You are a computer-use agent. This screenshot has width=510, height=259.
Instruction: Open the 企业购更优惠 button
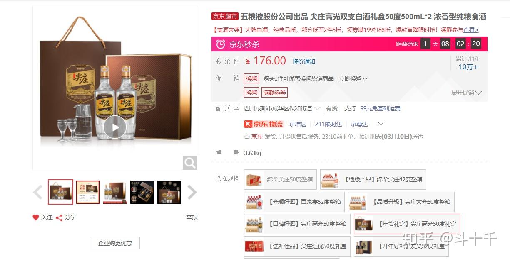(115, 243)
